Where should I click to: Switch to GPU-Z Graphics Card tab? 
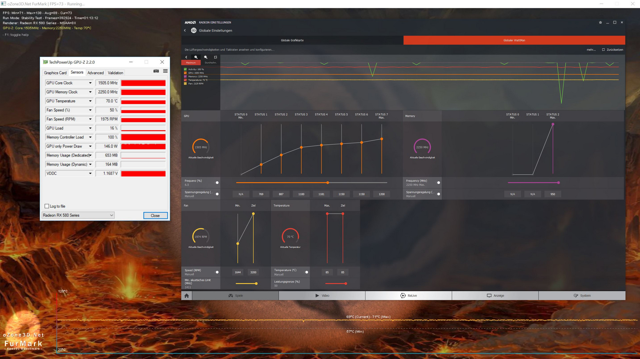[x=55, y=73]
